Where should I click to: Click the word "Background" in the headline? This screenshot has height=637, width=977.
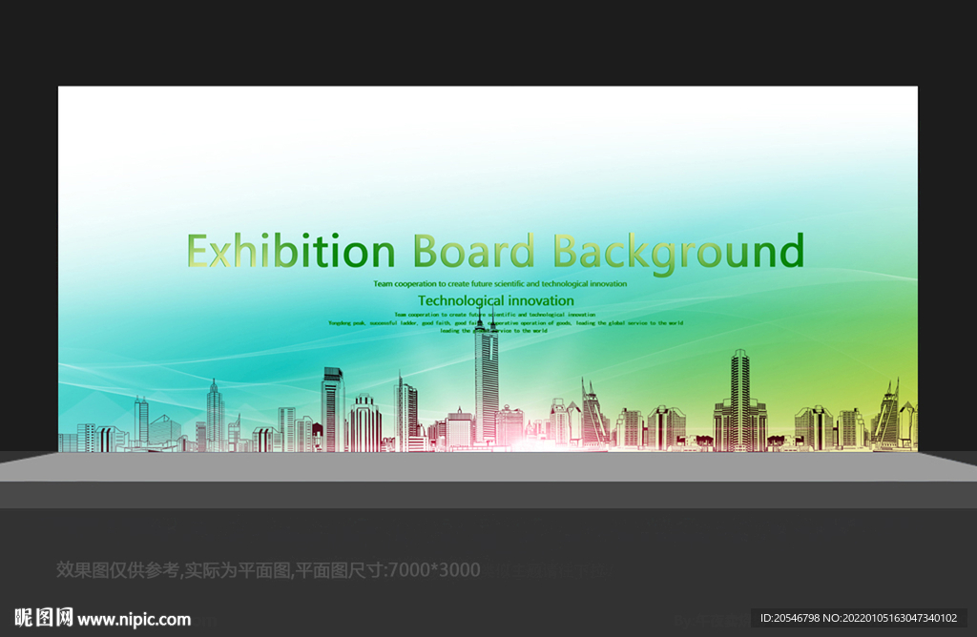point(678,254)
